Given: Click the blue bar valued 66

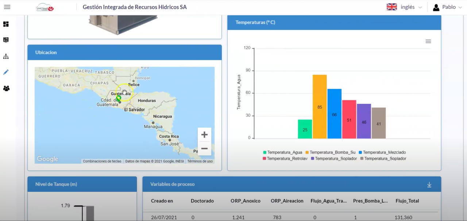Looking at the screenshot, I should 335,114.
